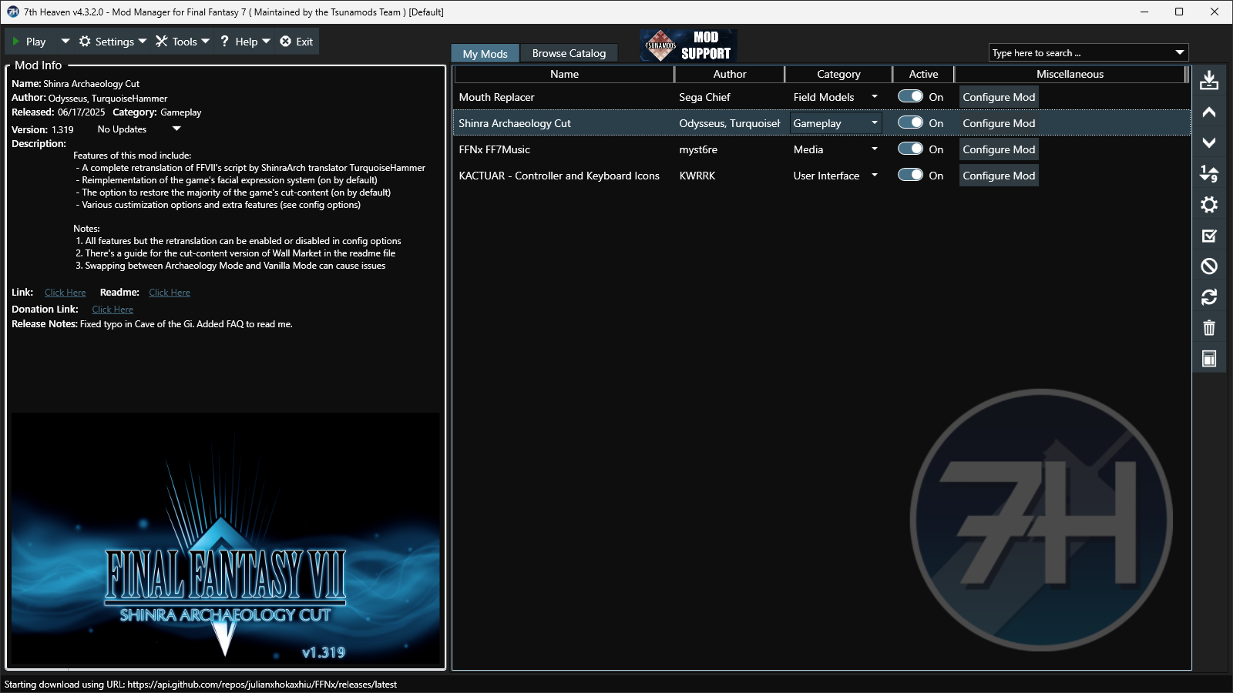
Task: Open No Updates dropdown in Mod Info
Action: click(x=176, y=129)
